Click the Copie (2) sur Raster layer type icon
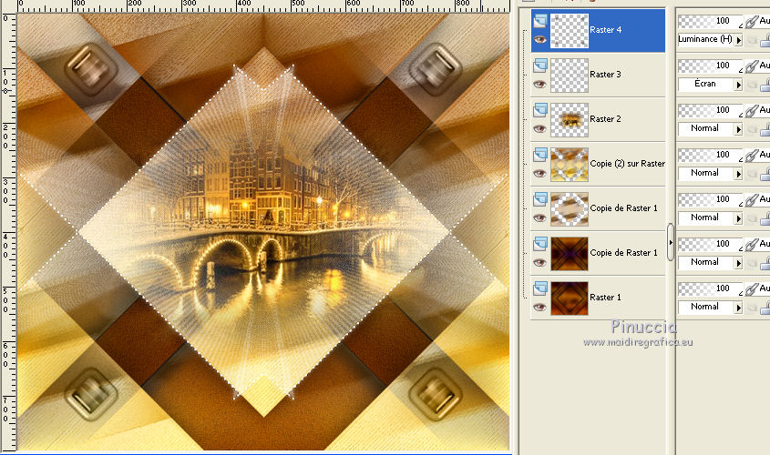 tap(540, 155)
